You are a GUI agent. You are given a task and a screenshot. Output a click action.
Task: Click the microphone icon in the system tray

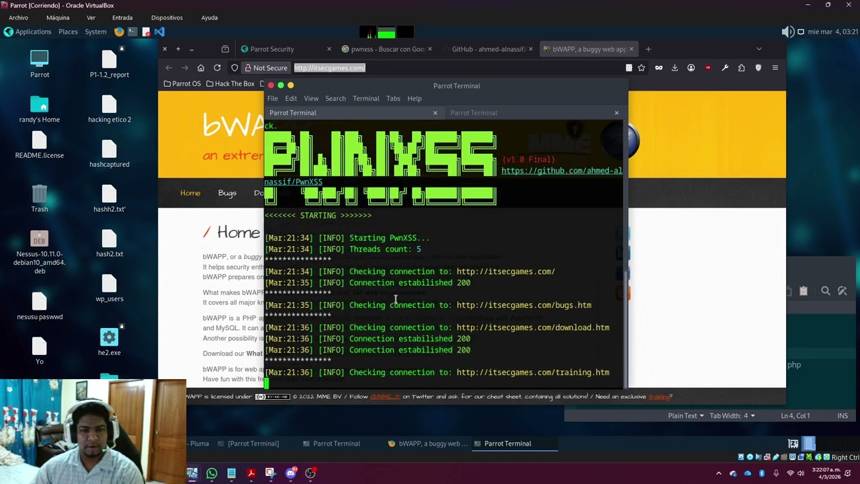click(776, 474)
